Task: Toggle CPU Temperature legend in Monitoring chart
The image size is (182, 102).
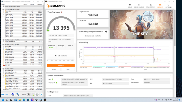Action: click(x=99, y=67)
